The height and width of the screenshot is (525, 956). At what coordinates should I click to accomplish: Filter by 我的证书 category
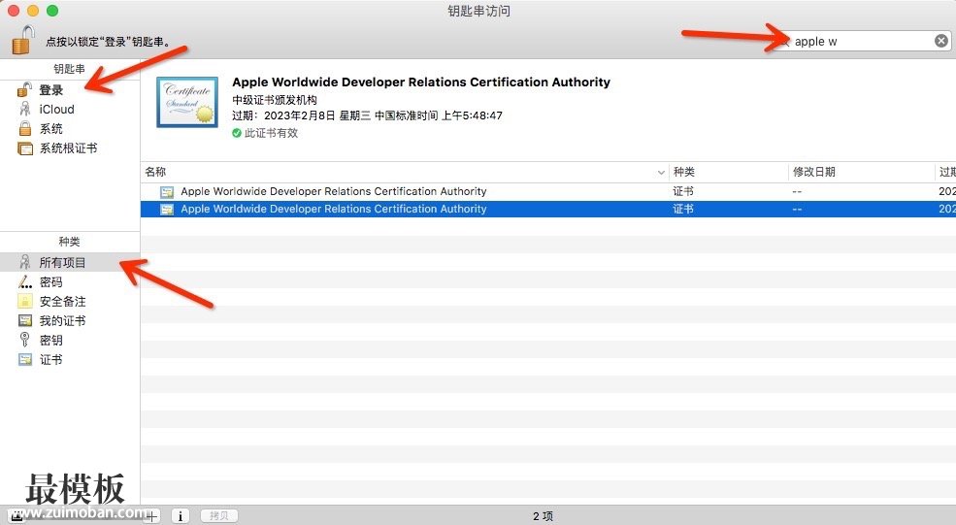(x=63, y=321)
